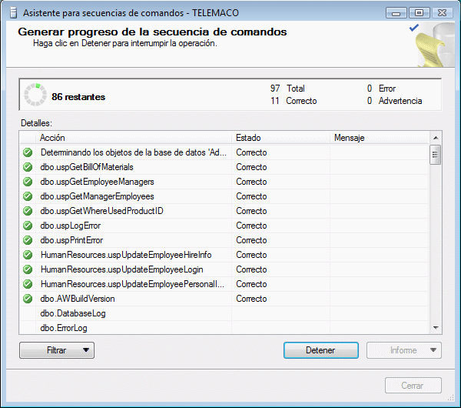Select the dbo.ErrorLog row
The height and width of the screenshot is (408, 461).
coord(224,328)
